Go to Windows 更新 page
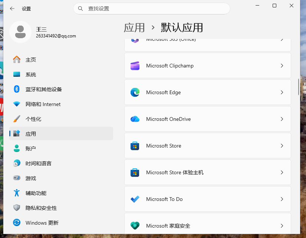Viewport: 306px width, 238px height. click(x=61, y=223)
